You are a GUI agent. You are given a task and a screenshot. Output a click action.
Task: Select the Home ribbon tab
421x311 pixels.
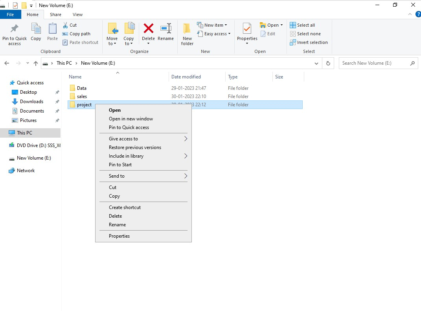[33, 15]
